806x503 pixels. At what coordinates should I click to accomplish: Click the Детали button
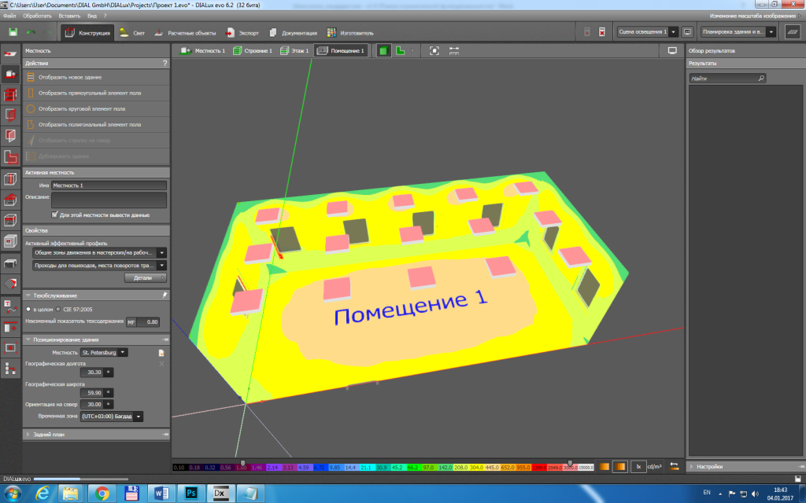click(x=146, y=277)
